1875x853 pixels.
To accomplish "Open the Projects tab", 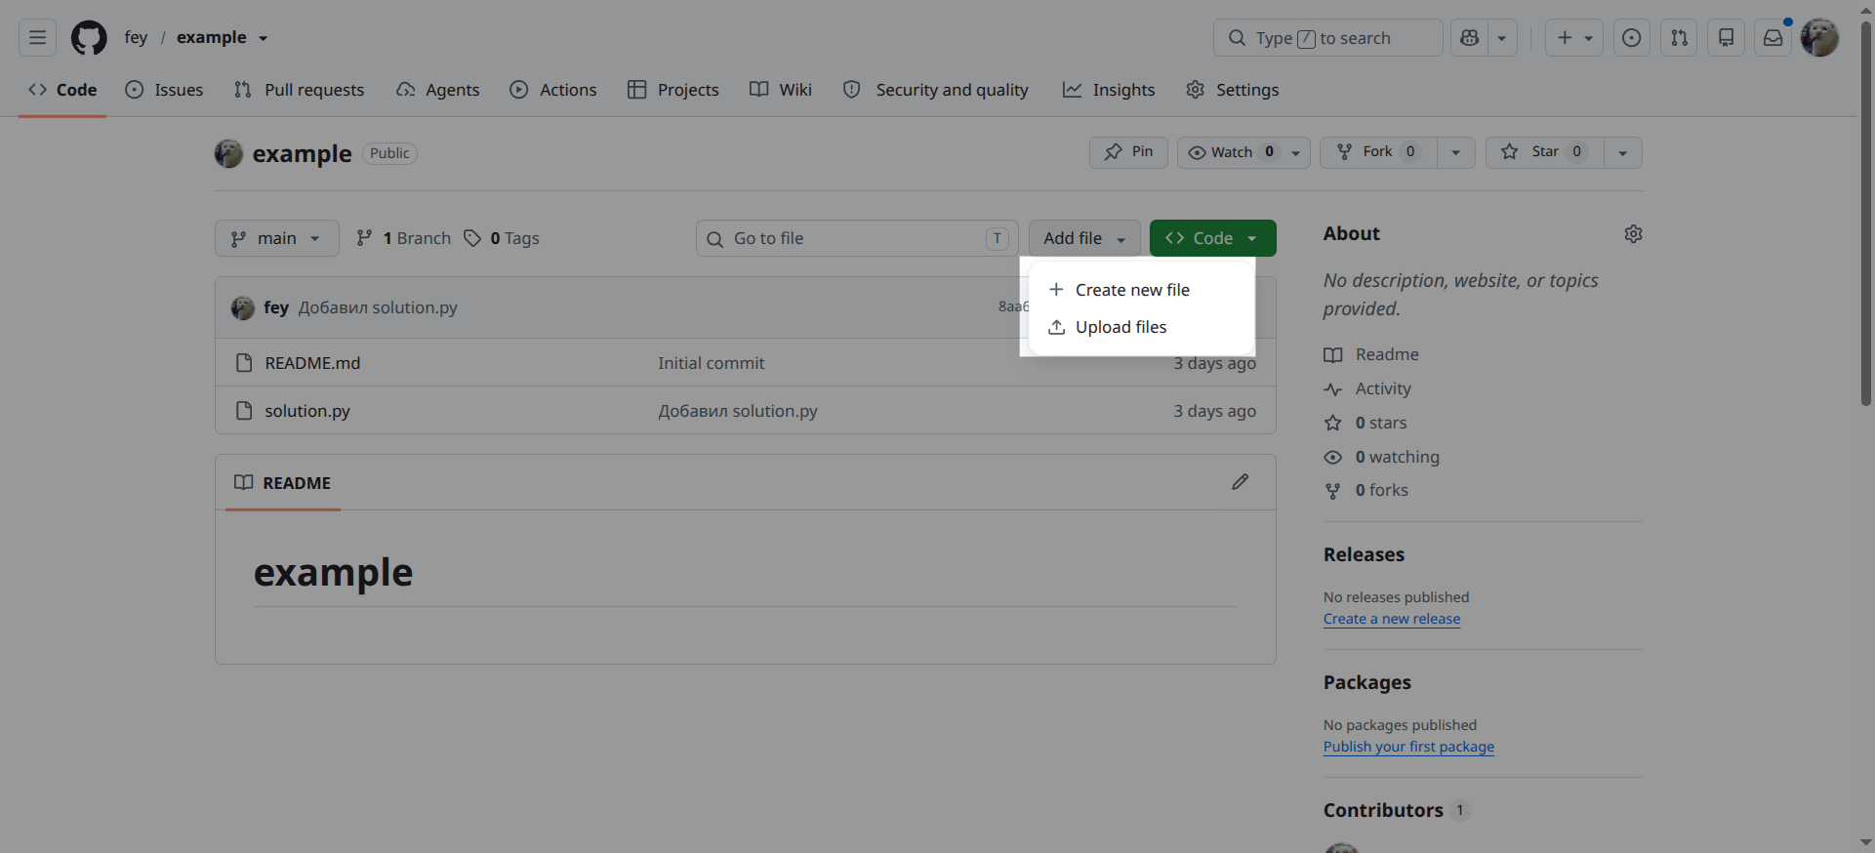I will 673,90.
